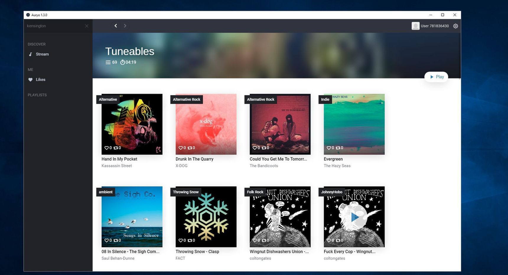The image size is (508, 275).
Task: Play the Fuck Every Cop track overlay
Action: coord(354,217)
